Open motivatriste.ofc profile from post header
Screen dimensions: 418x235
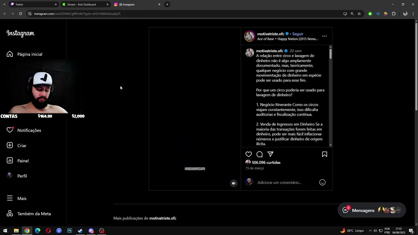pos(271,34)
